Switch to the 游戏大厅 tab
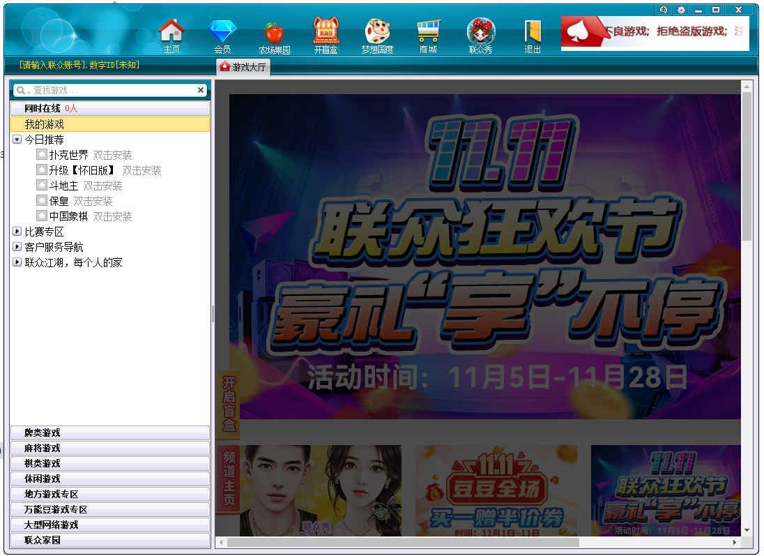Screen dimensions: 764x556 tap(243, 67)
